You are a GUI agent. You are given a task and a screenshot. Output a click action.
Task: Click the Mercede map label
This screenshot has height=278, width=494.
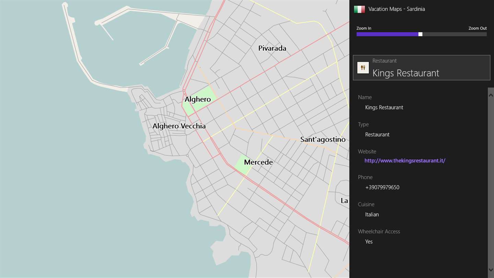tap(258, 162)
